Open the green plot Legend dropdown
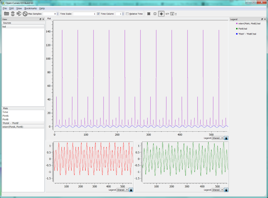This screenshot has height=198, width=268. 218,190
